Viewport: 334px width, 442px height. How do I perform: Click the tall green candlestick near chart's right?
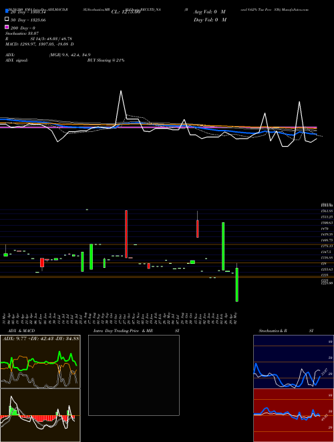(223, 246)
